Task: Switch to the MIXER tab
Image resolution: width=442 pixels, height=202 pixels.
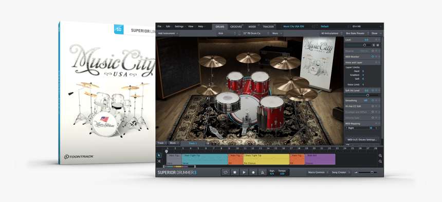Action: pos(252,27)
